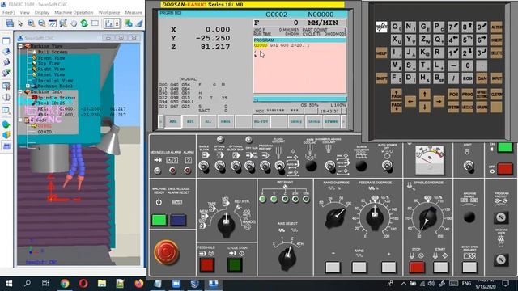Click the right arrow cursor key on the keypad
The width and height of the screenshot is (518, 291).
click(439, 101)
